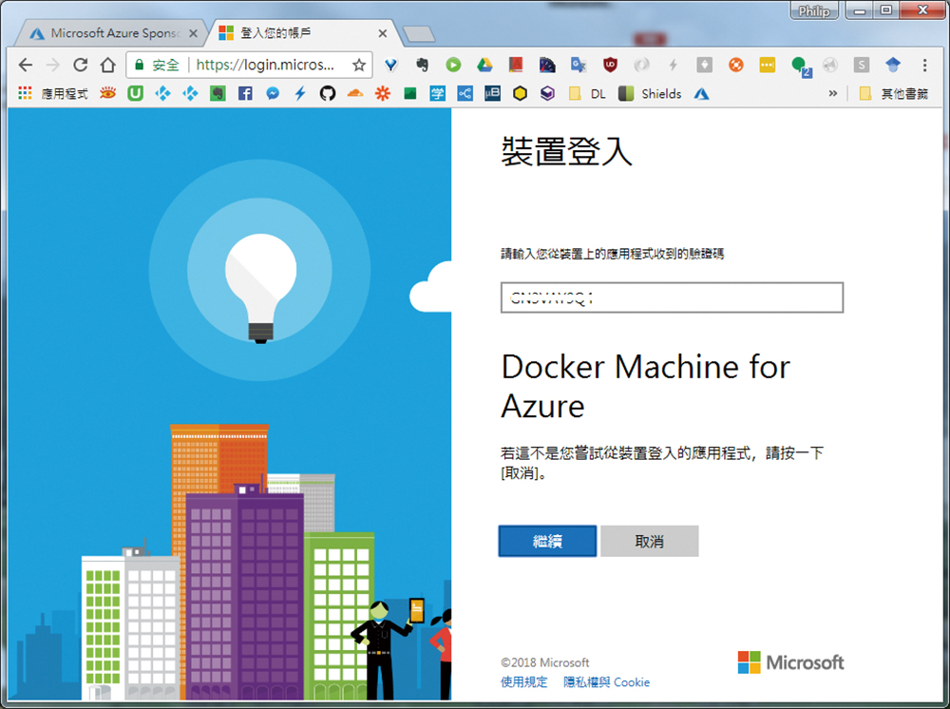Bookmark this page with the star icon
This screenshot has width=950, height=709.
(359, 65)
